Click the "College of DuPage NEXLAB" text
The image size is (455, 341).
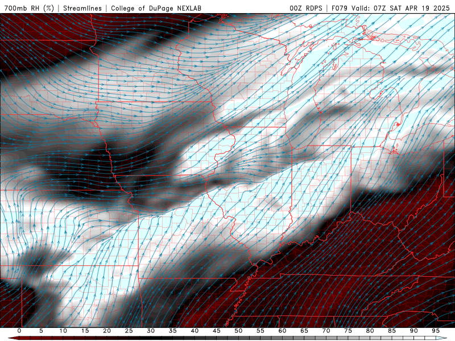click(x=156, y=8)
